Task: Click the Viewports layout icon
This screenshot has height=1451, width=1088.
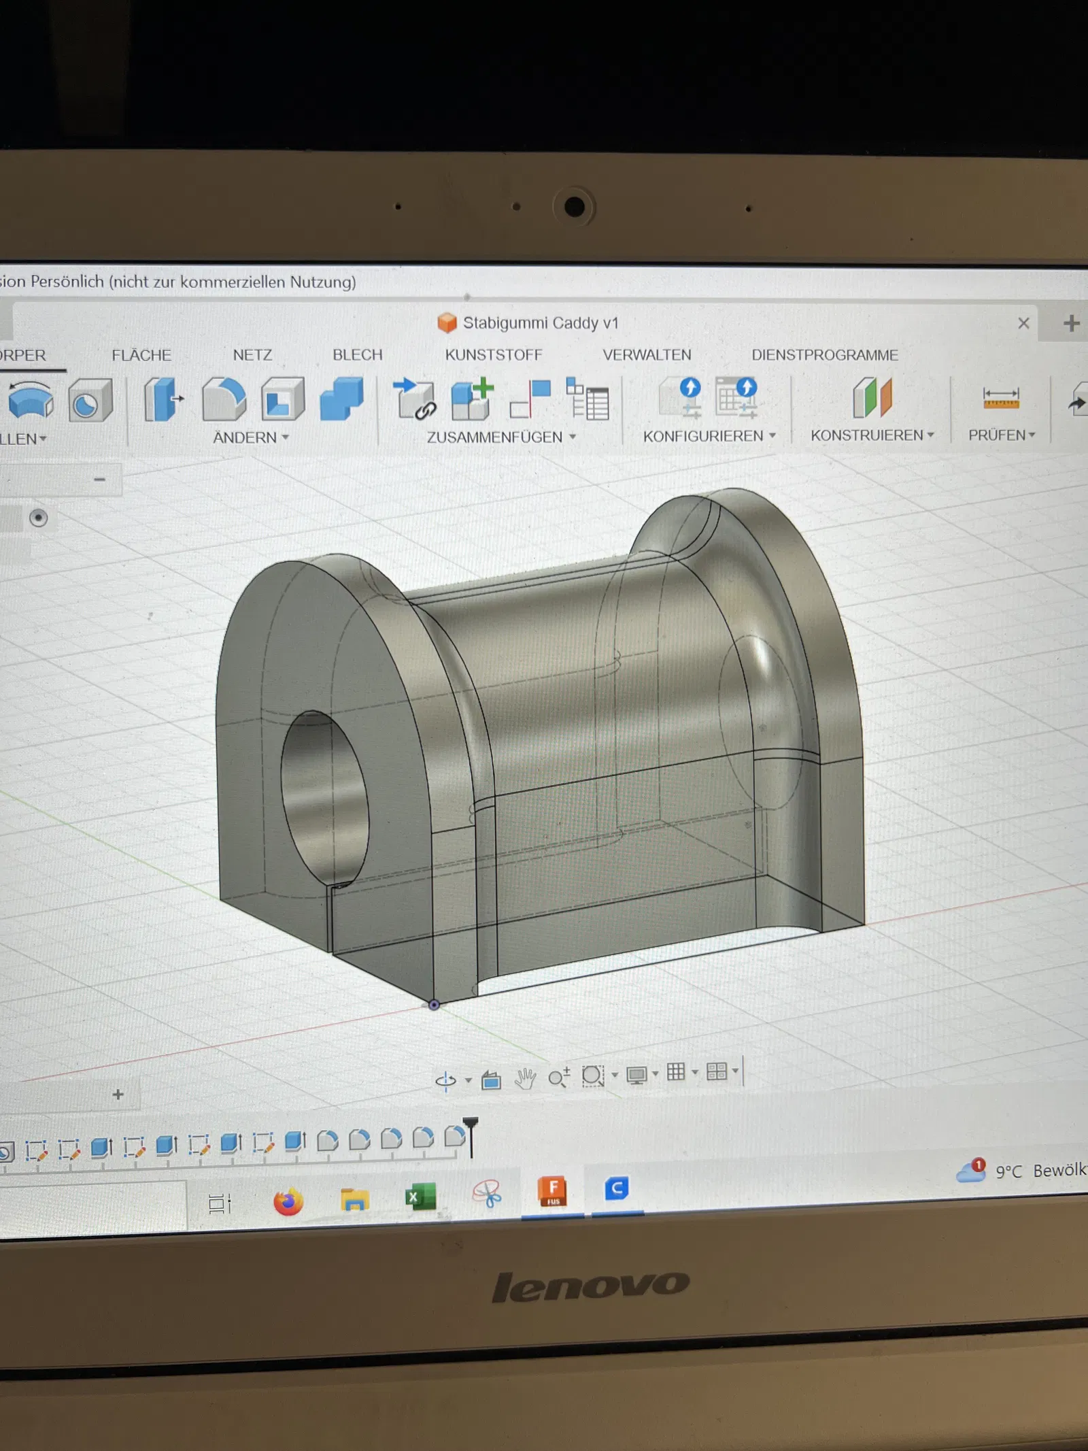Action: [717, 1072]
